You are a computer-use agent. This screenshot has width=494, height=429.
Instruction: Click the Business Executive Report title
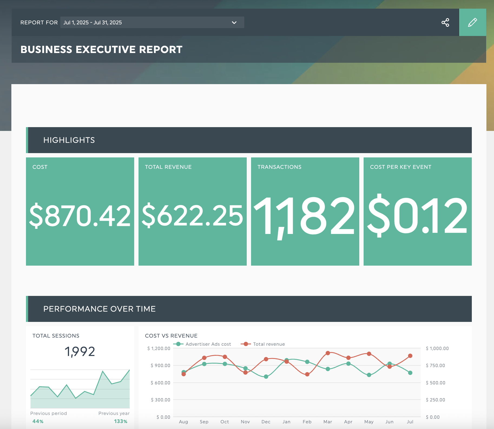tap(101, 50)
